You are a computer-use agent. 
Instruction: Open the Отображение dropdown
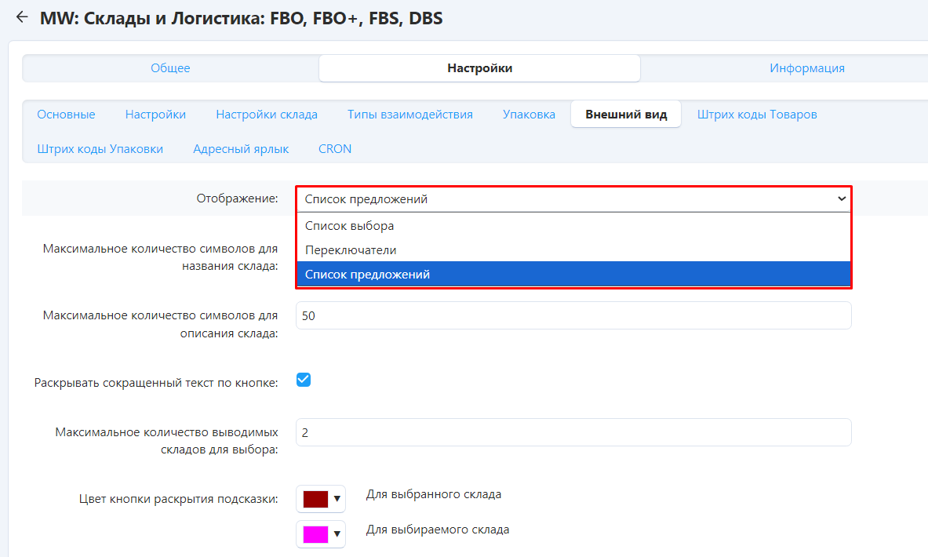click(573, 199)
